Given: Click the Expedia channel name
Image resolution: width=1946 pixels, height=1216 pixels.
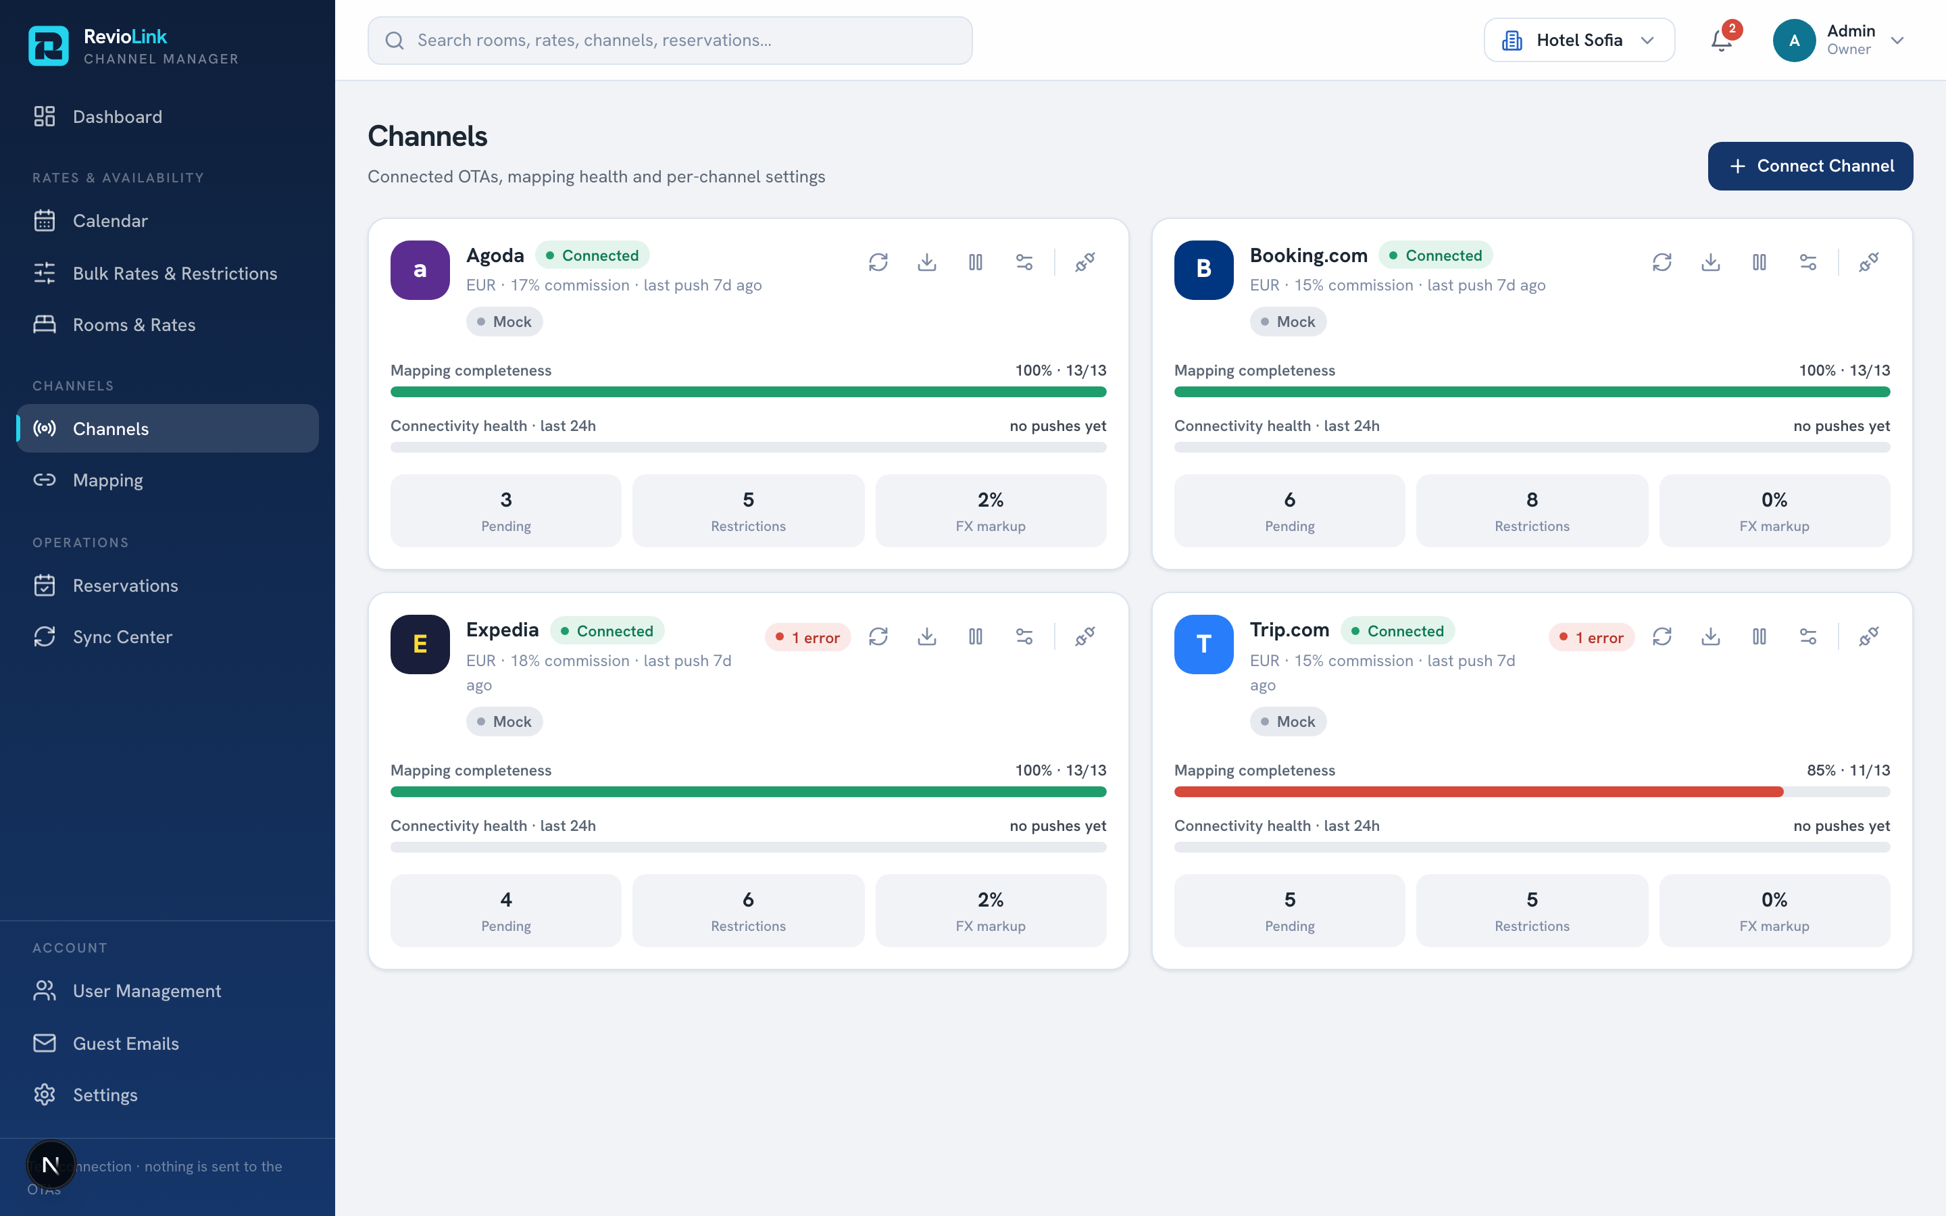Looking at the screenshot, I should click(502, 630).
